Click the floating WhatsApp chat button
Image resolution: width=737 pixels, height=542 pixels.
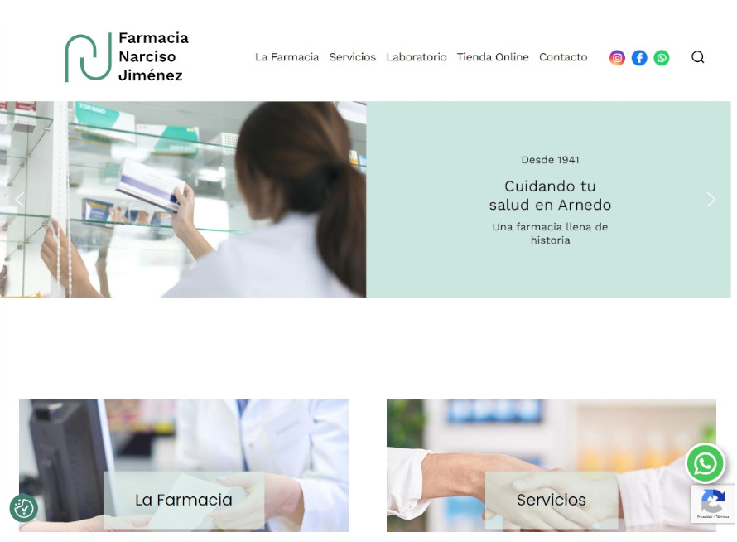pos(705,463)
